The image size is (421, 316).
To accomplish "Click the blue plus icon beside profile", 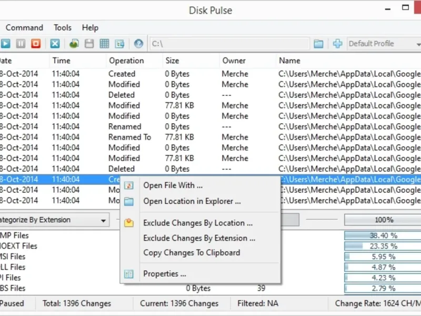I will [337, 44].
